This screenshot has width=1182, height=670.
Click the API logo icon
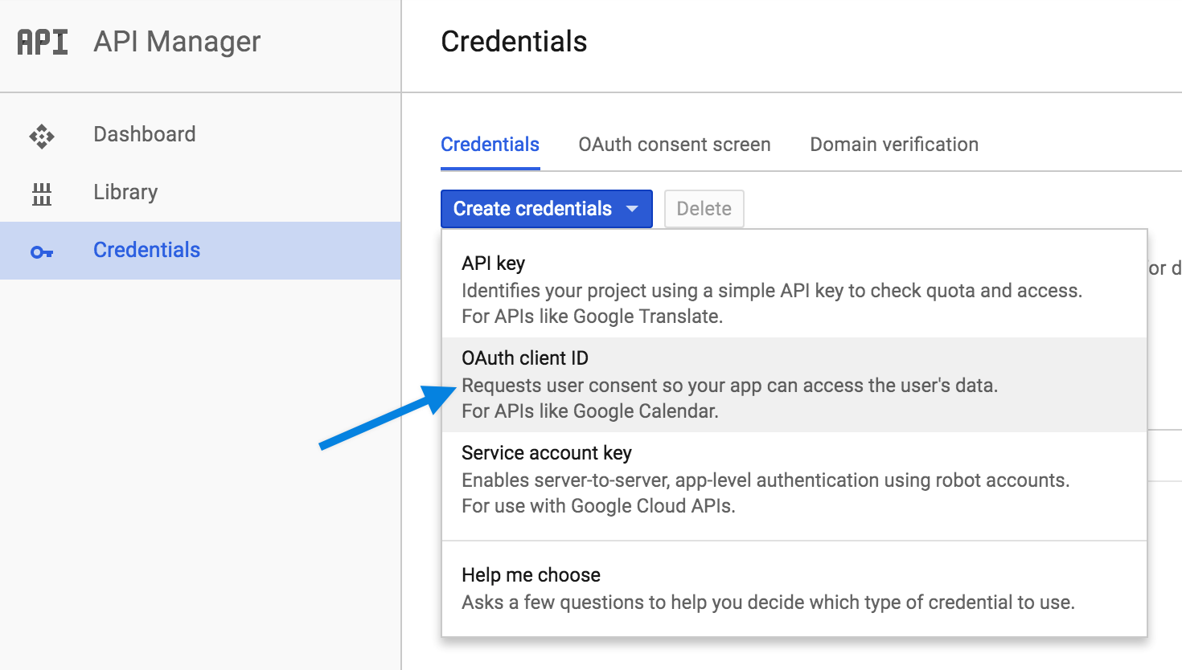43,42
